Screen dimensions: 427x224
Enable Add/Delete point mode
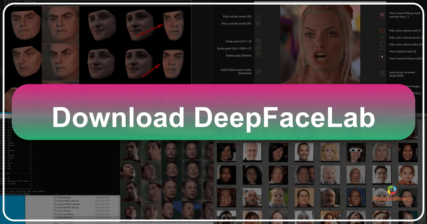click(x=258, y=71)
